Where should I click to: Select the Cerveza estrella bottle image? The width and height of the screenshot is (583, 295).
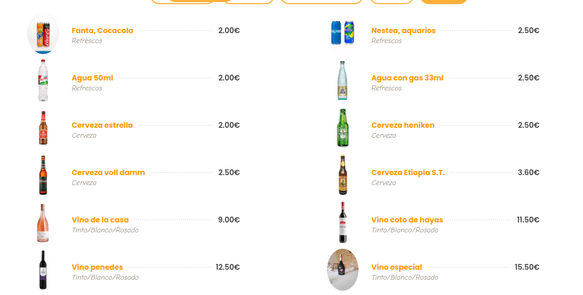(43, 127)
